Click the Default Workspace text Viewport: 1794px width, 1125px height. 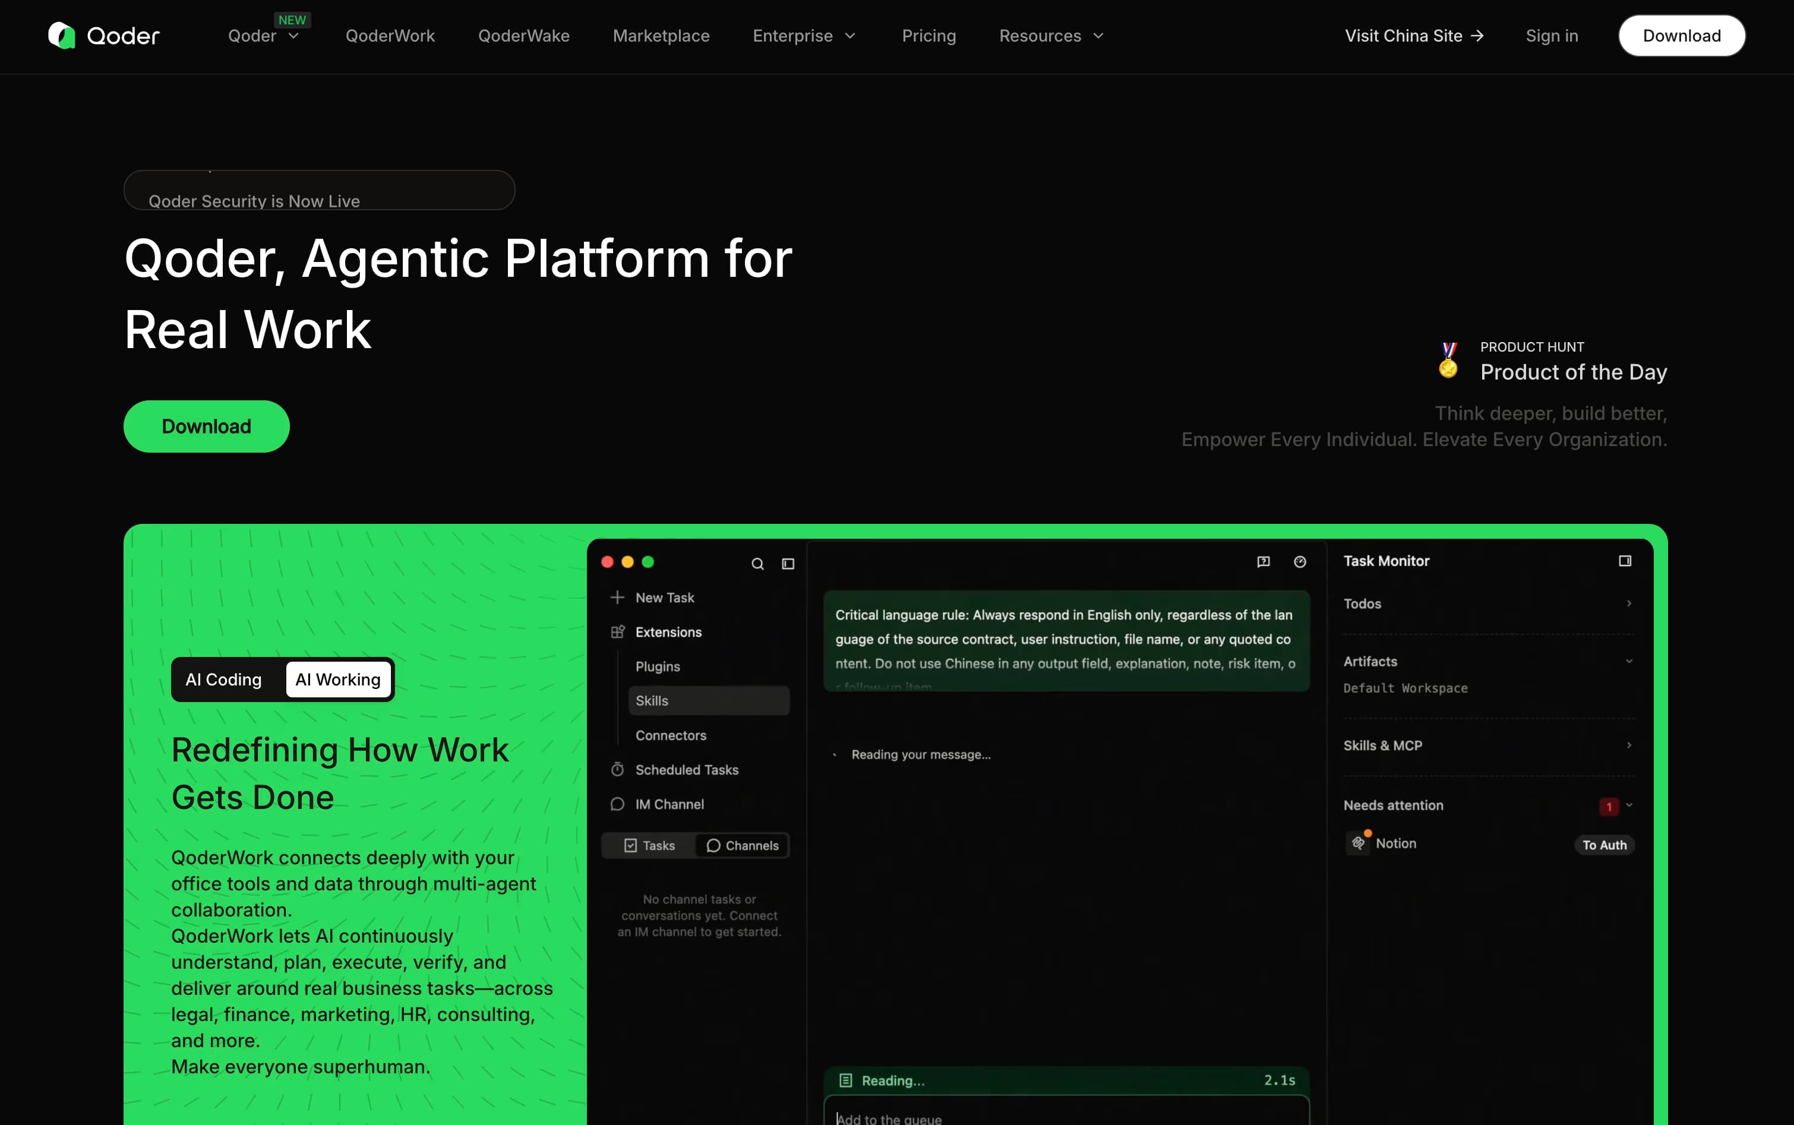[1405, 688]
